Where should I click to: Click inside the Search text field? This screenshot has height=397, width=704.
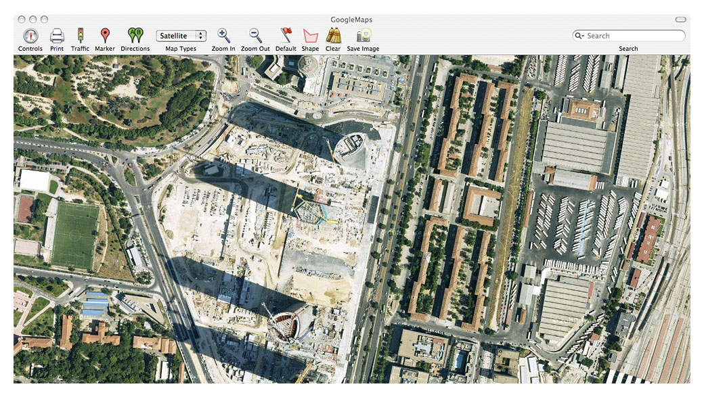coord(633,36)
